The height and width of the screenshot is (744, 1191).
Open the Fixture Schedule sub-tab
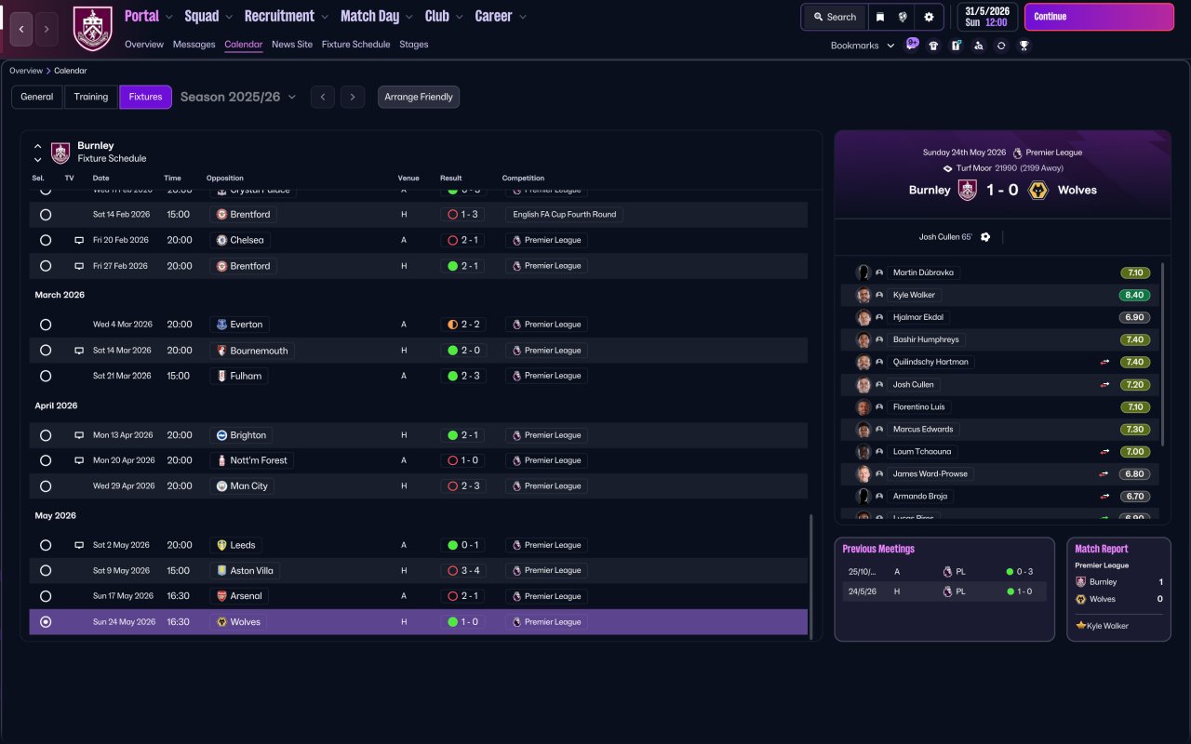(x=356, y=45)
